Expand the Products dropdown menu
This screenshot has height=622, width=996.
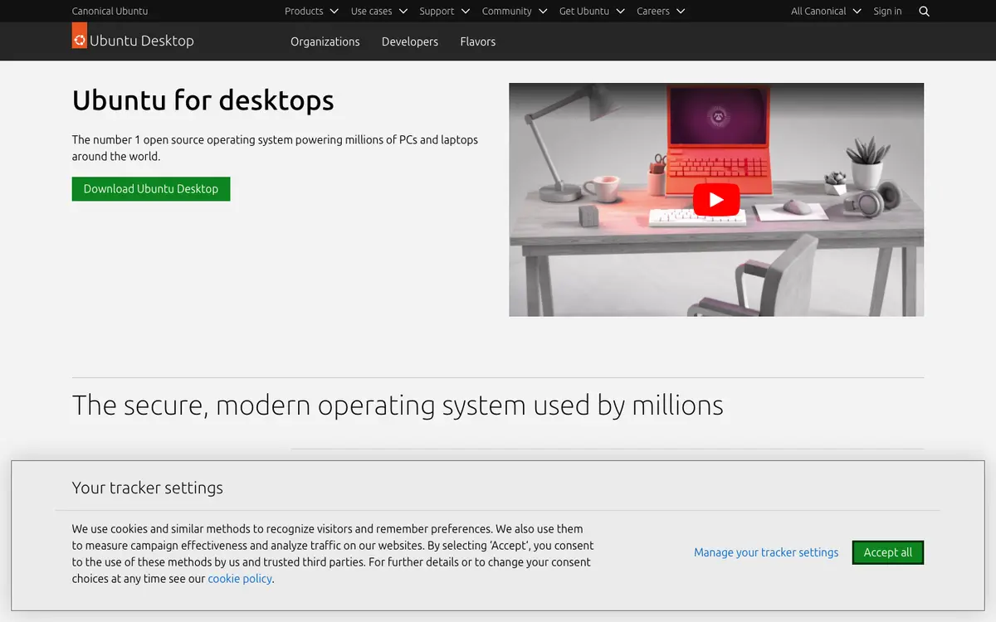[311, 12]
